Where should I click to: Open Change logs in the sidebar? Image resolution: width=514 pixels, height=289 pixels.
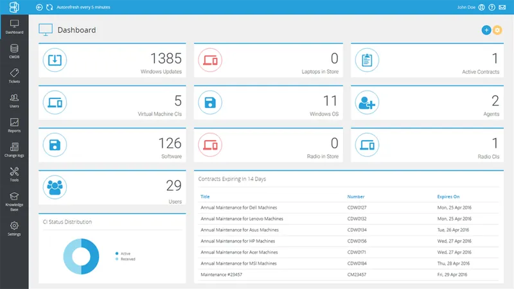click(x=14, y=150)
